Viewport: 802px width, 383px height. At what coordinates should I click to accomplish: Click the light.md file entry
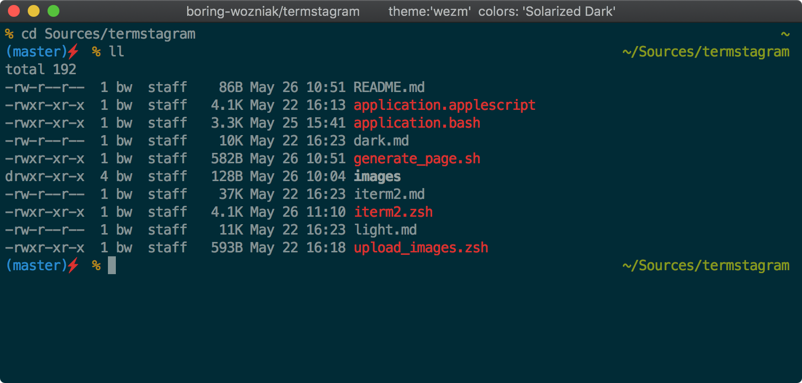coord(385,230)
